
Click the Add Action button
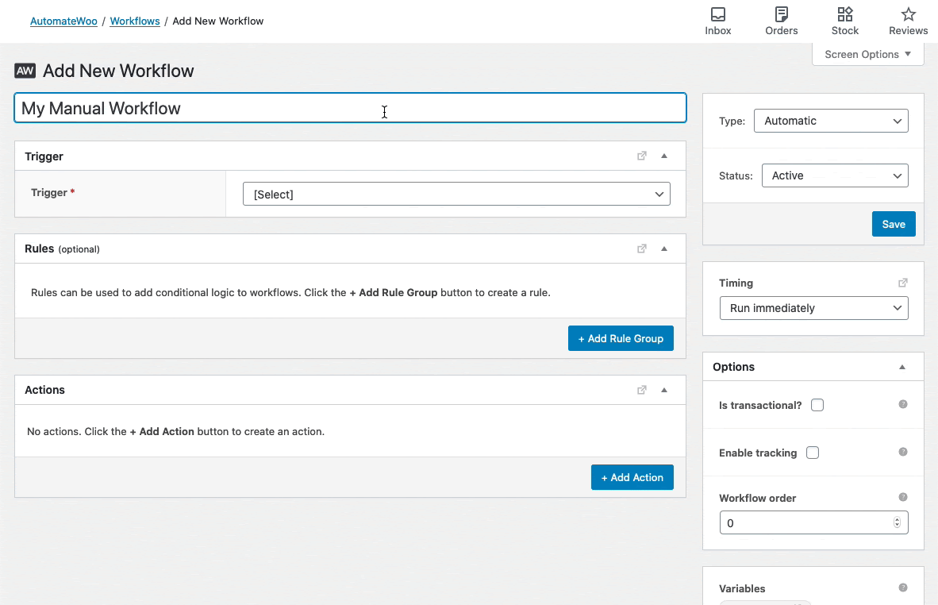click(x=632, y=477)
